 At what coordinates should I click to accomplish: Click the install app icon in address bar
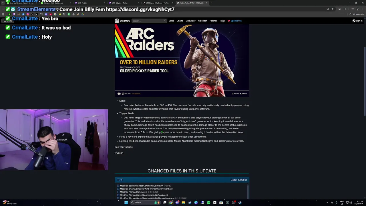pyautogui.click(x=328, y=9)
